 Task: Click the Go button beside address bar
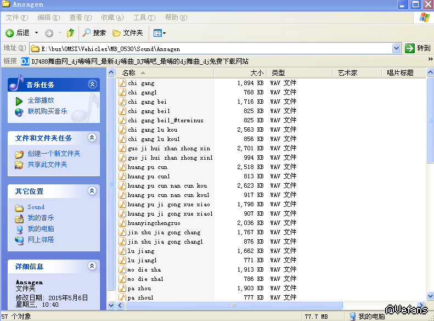(x=418, y=48)
